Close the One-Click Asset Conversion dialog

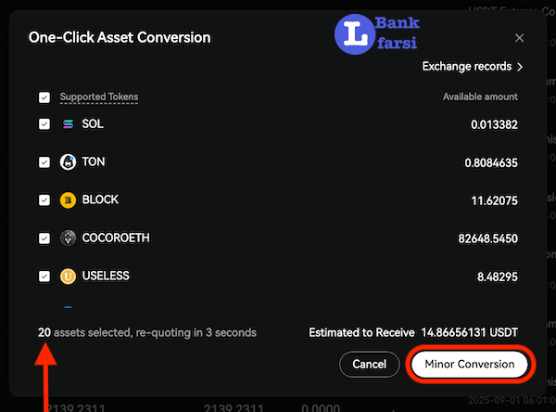coord(519,38)
